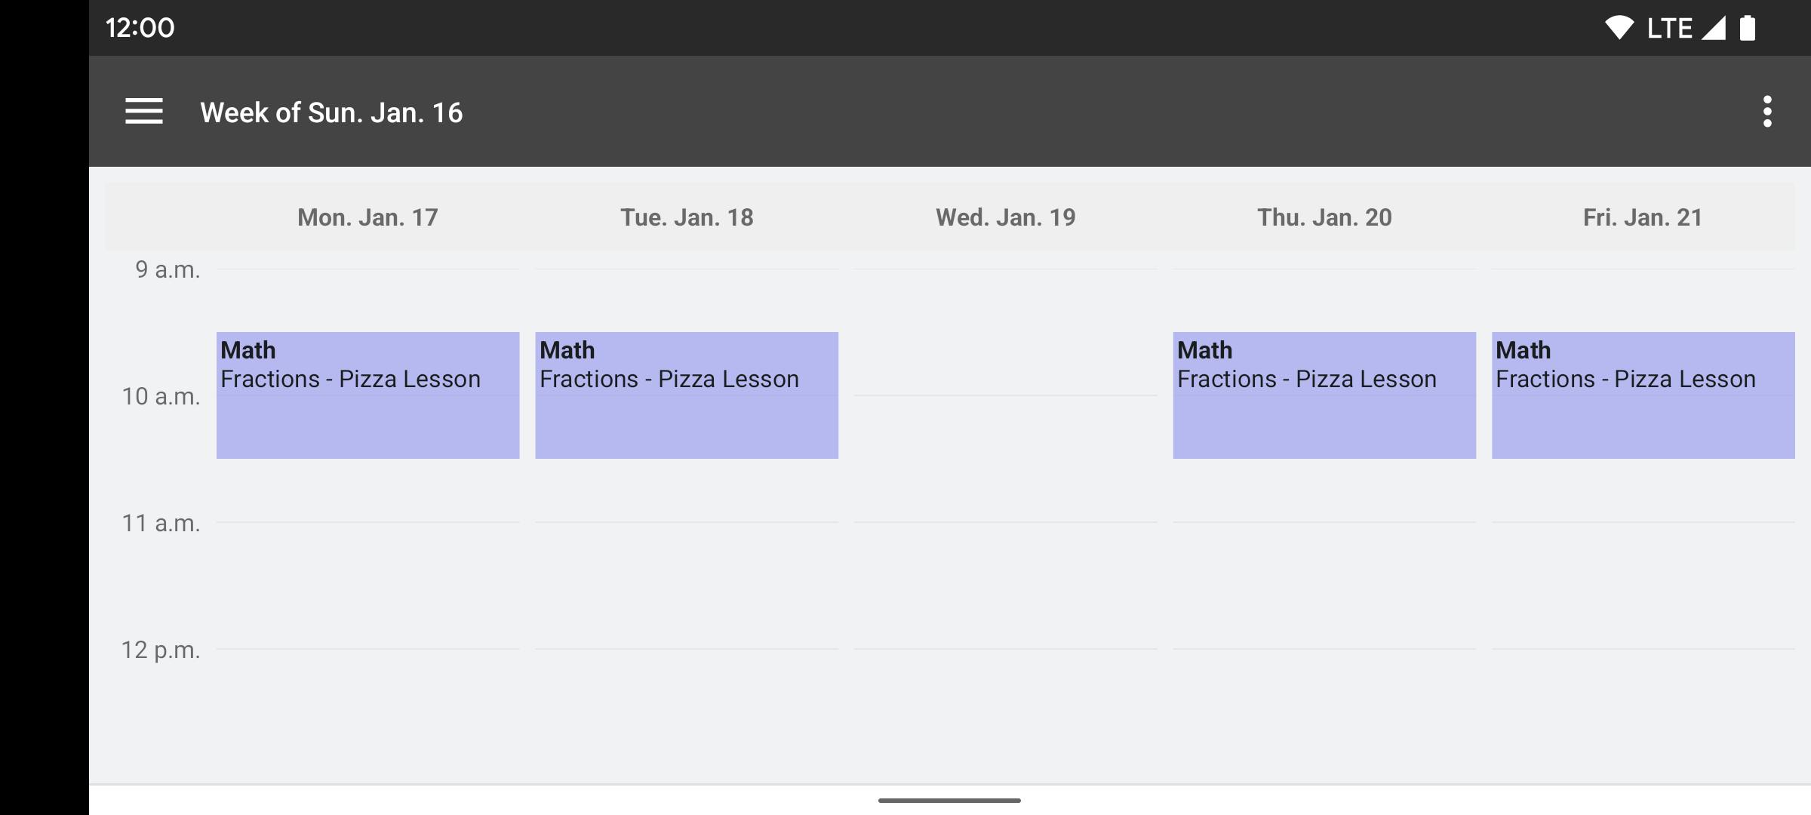
Task: Select the Fri. Jan. 21 column header
Action: point(1643,217)
